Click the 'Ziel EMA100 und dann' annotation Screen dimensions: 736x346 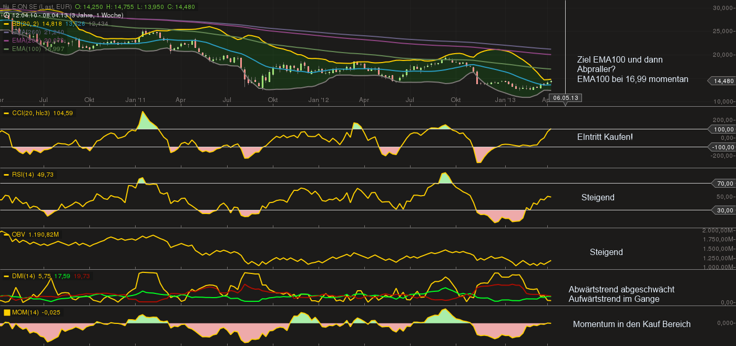(619, 60)
